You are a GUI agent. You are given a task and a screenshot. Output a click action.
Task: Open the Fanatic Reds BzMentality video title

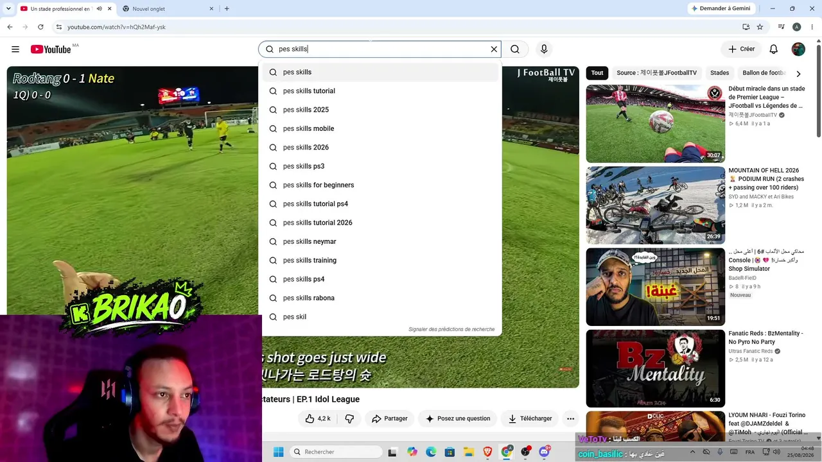[x=766, y=338]
